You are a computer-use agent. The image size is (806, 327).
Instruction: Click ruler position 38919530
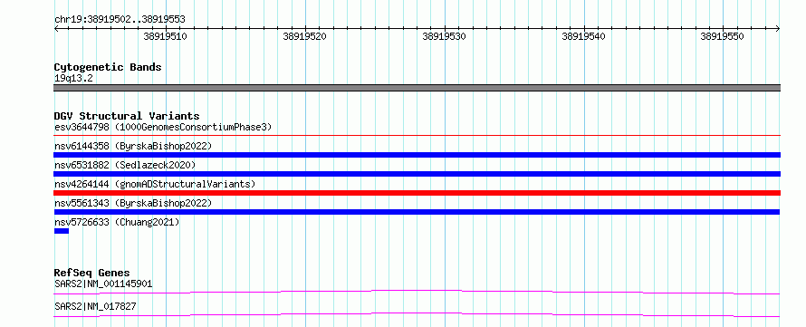point(444,36)
